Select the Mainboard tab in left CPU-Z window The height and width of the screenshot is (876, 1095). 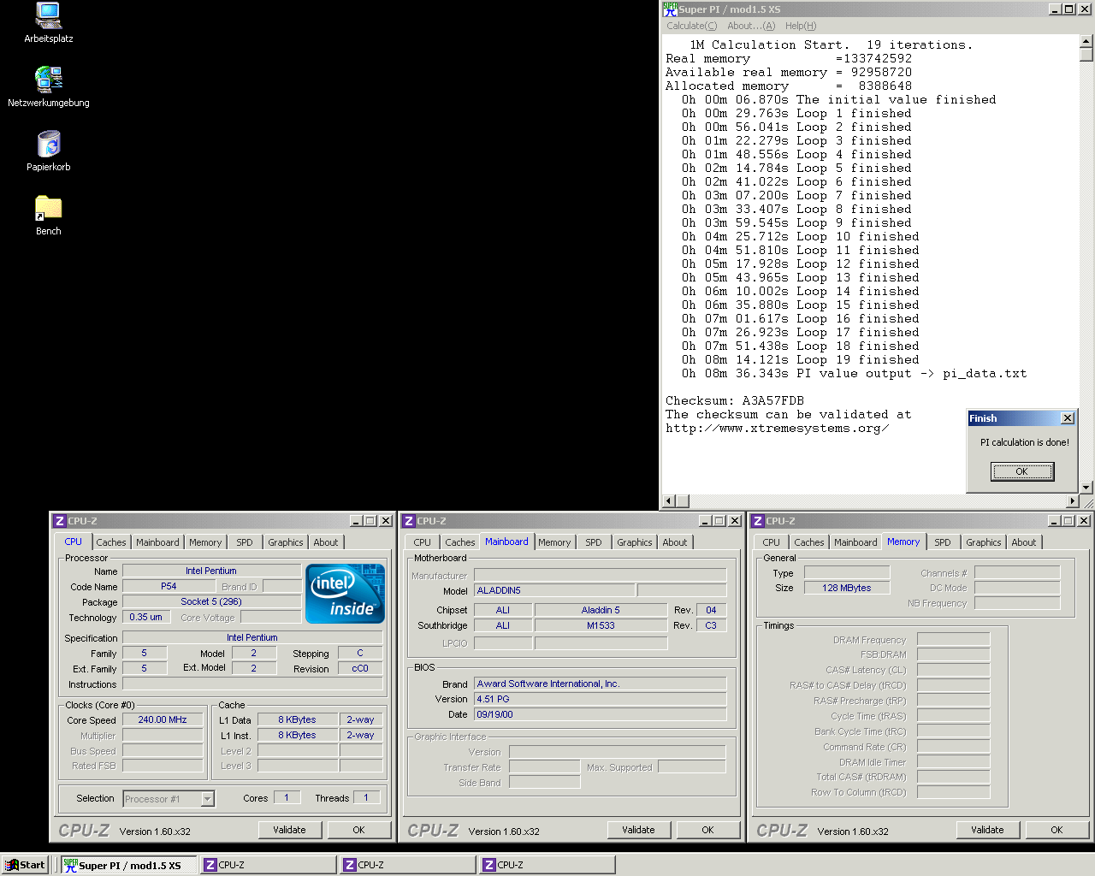tap(157, 542)
